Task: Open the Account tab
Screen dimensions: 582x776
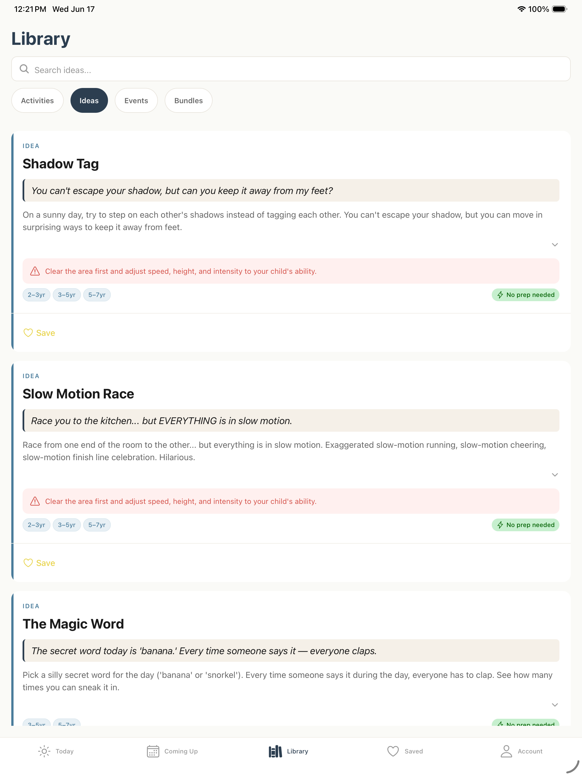Action: (521, 751)
